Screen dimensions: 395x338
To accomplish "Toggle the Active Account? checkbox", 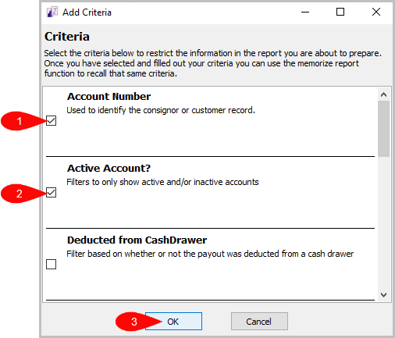I will pyautogui.click(x=51, y=193).
